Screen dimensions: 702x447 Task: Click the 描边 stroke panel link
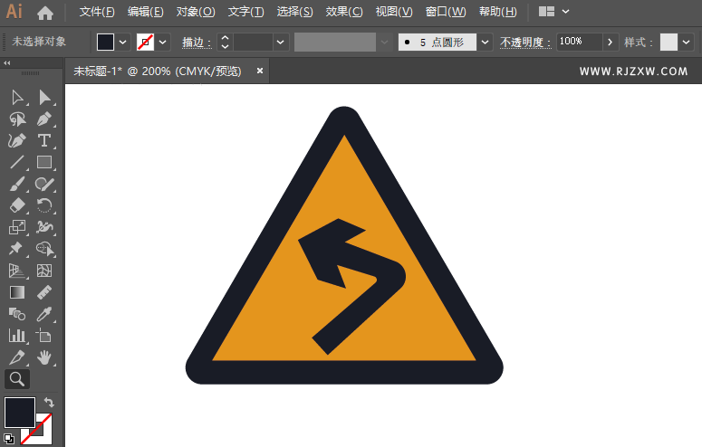pos(196,43)
